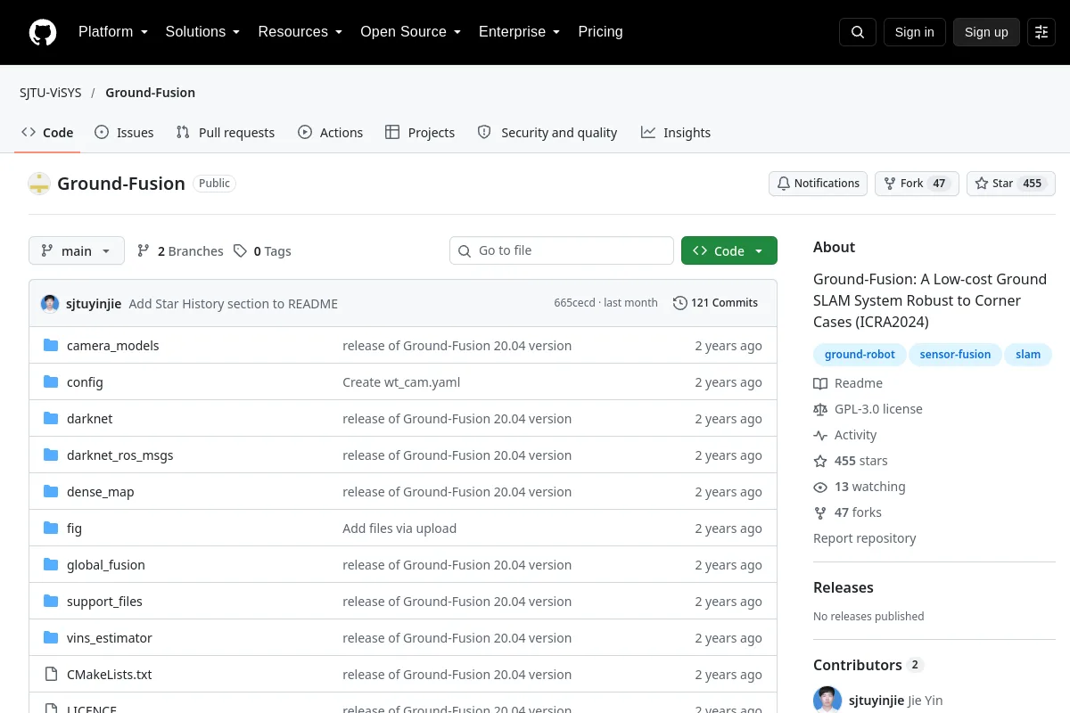Switch to the Pull requests tab
The image size is (1070, 713).
(x=226, y=133)
